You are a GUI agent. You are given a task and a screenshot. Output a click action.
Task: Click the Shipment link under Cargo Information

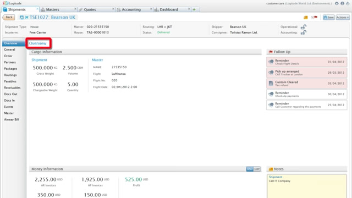click(39, 60)
